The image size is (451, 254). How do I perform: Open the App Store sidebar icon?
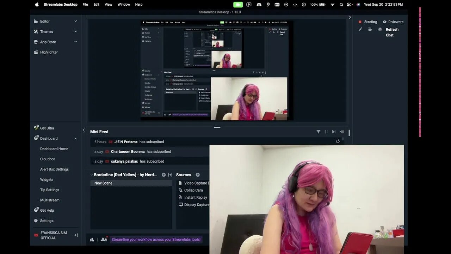pyautogui.click(x=36, y=42)
